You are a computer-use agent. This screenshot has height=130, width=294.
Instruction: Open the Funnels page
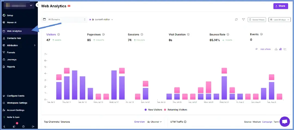11,53
